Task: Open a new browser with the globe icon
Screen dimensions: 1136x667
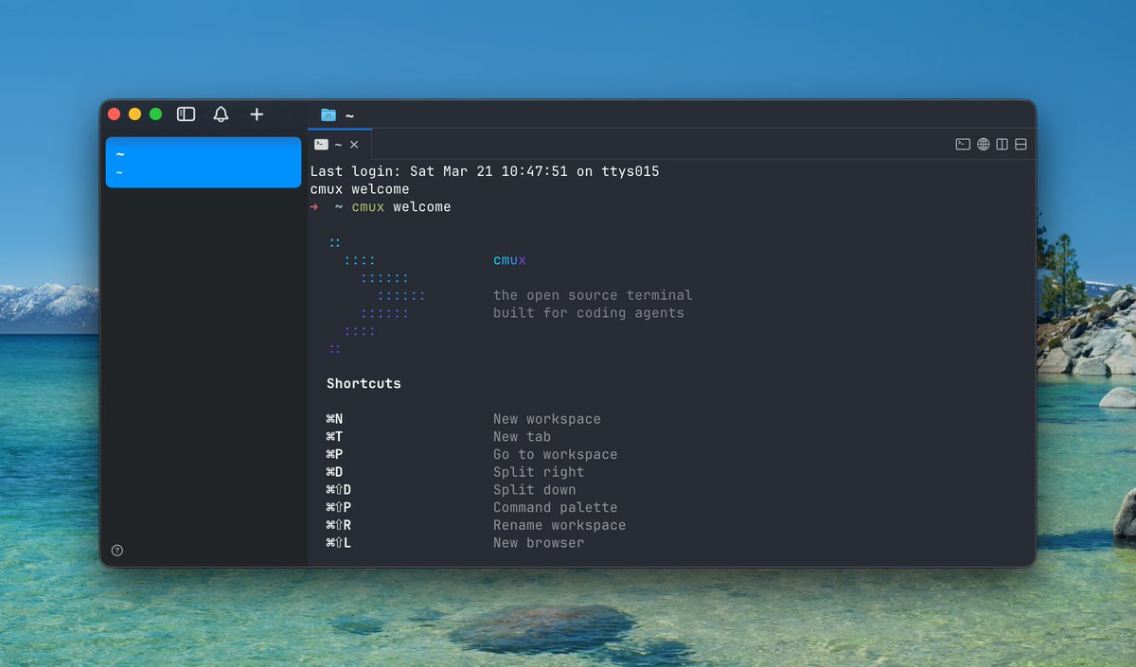Action: pos(984,145)
